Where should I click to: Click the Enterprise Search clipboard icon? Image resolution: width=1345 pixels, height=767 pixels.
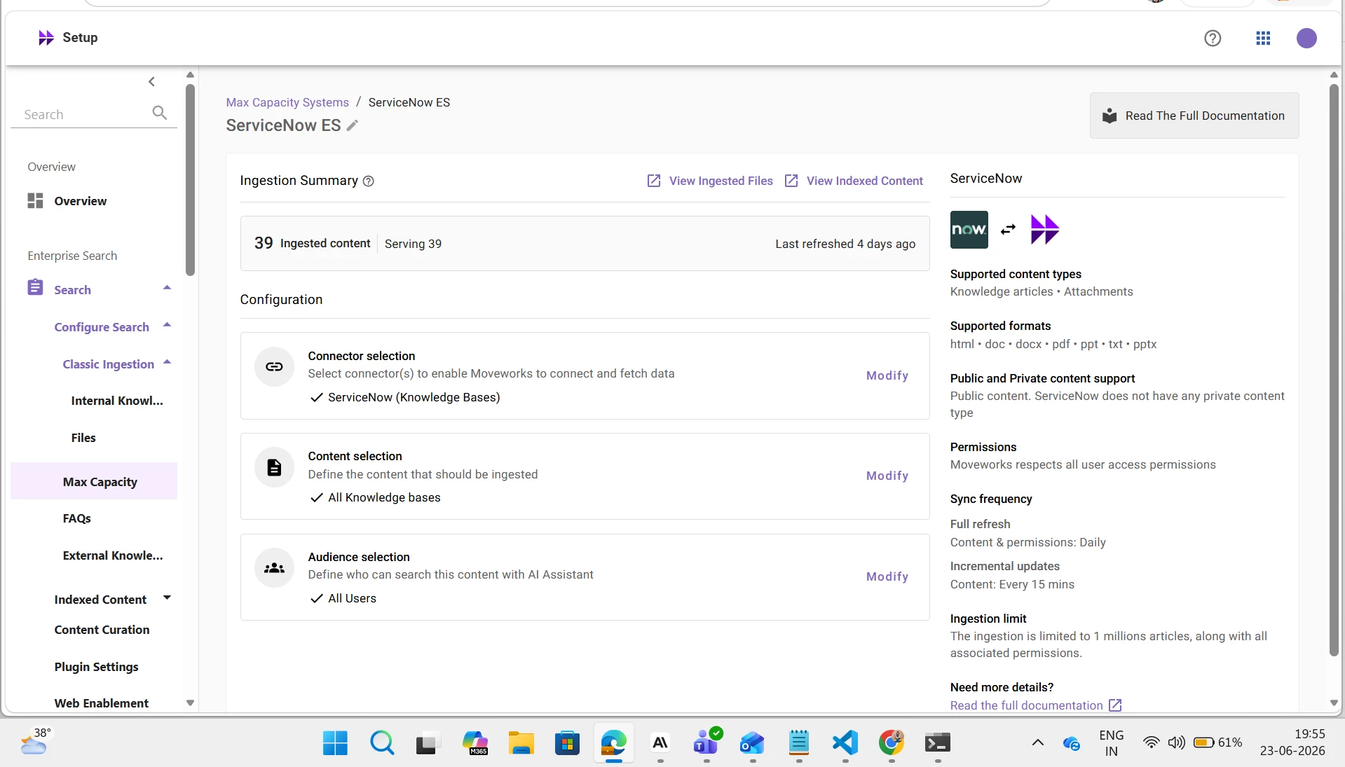pyautogui.click(x=35, y=287)
